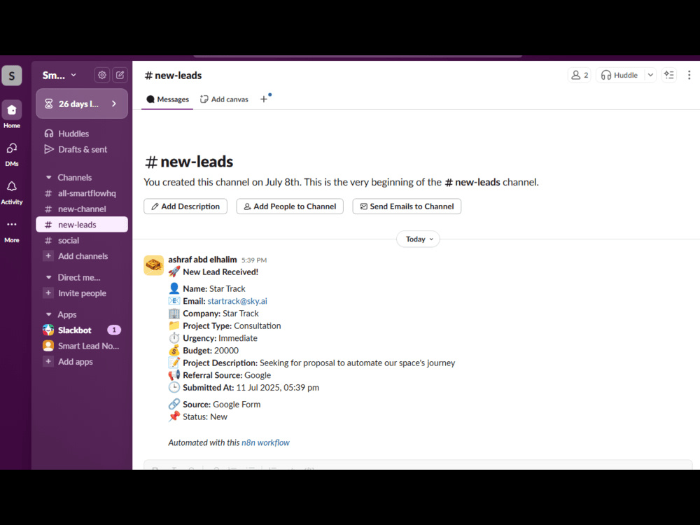This screenshot has height=525, width=700.
Task: Collapse the Direct messages section
Action: click(49, 277)
